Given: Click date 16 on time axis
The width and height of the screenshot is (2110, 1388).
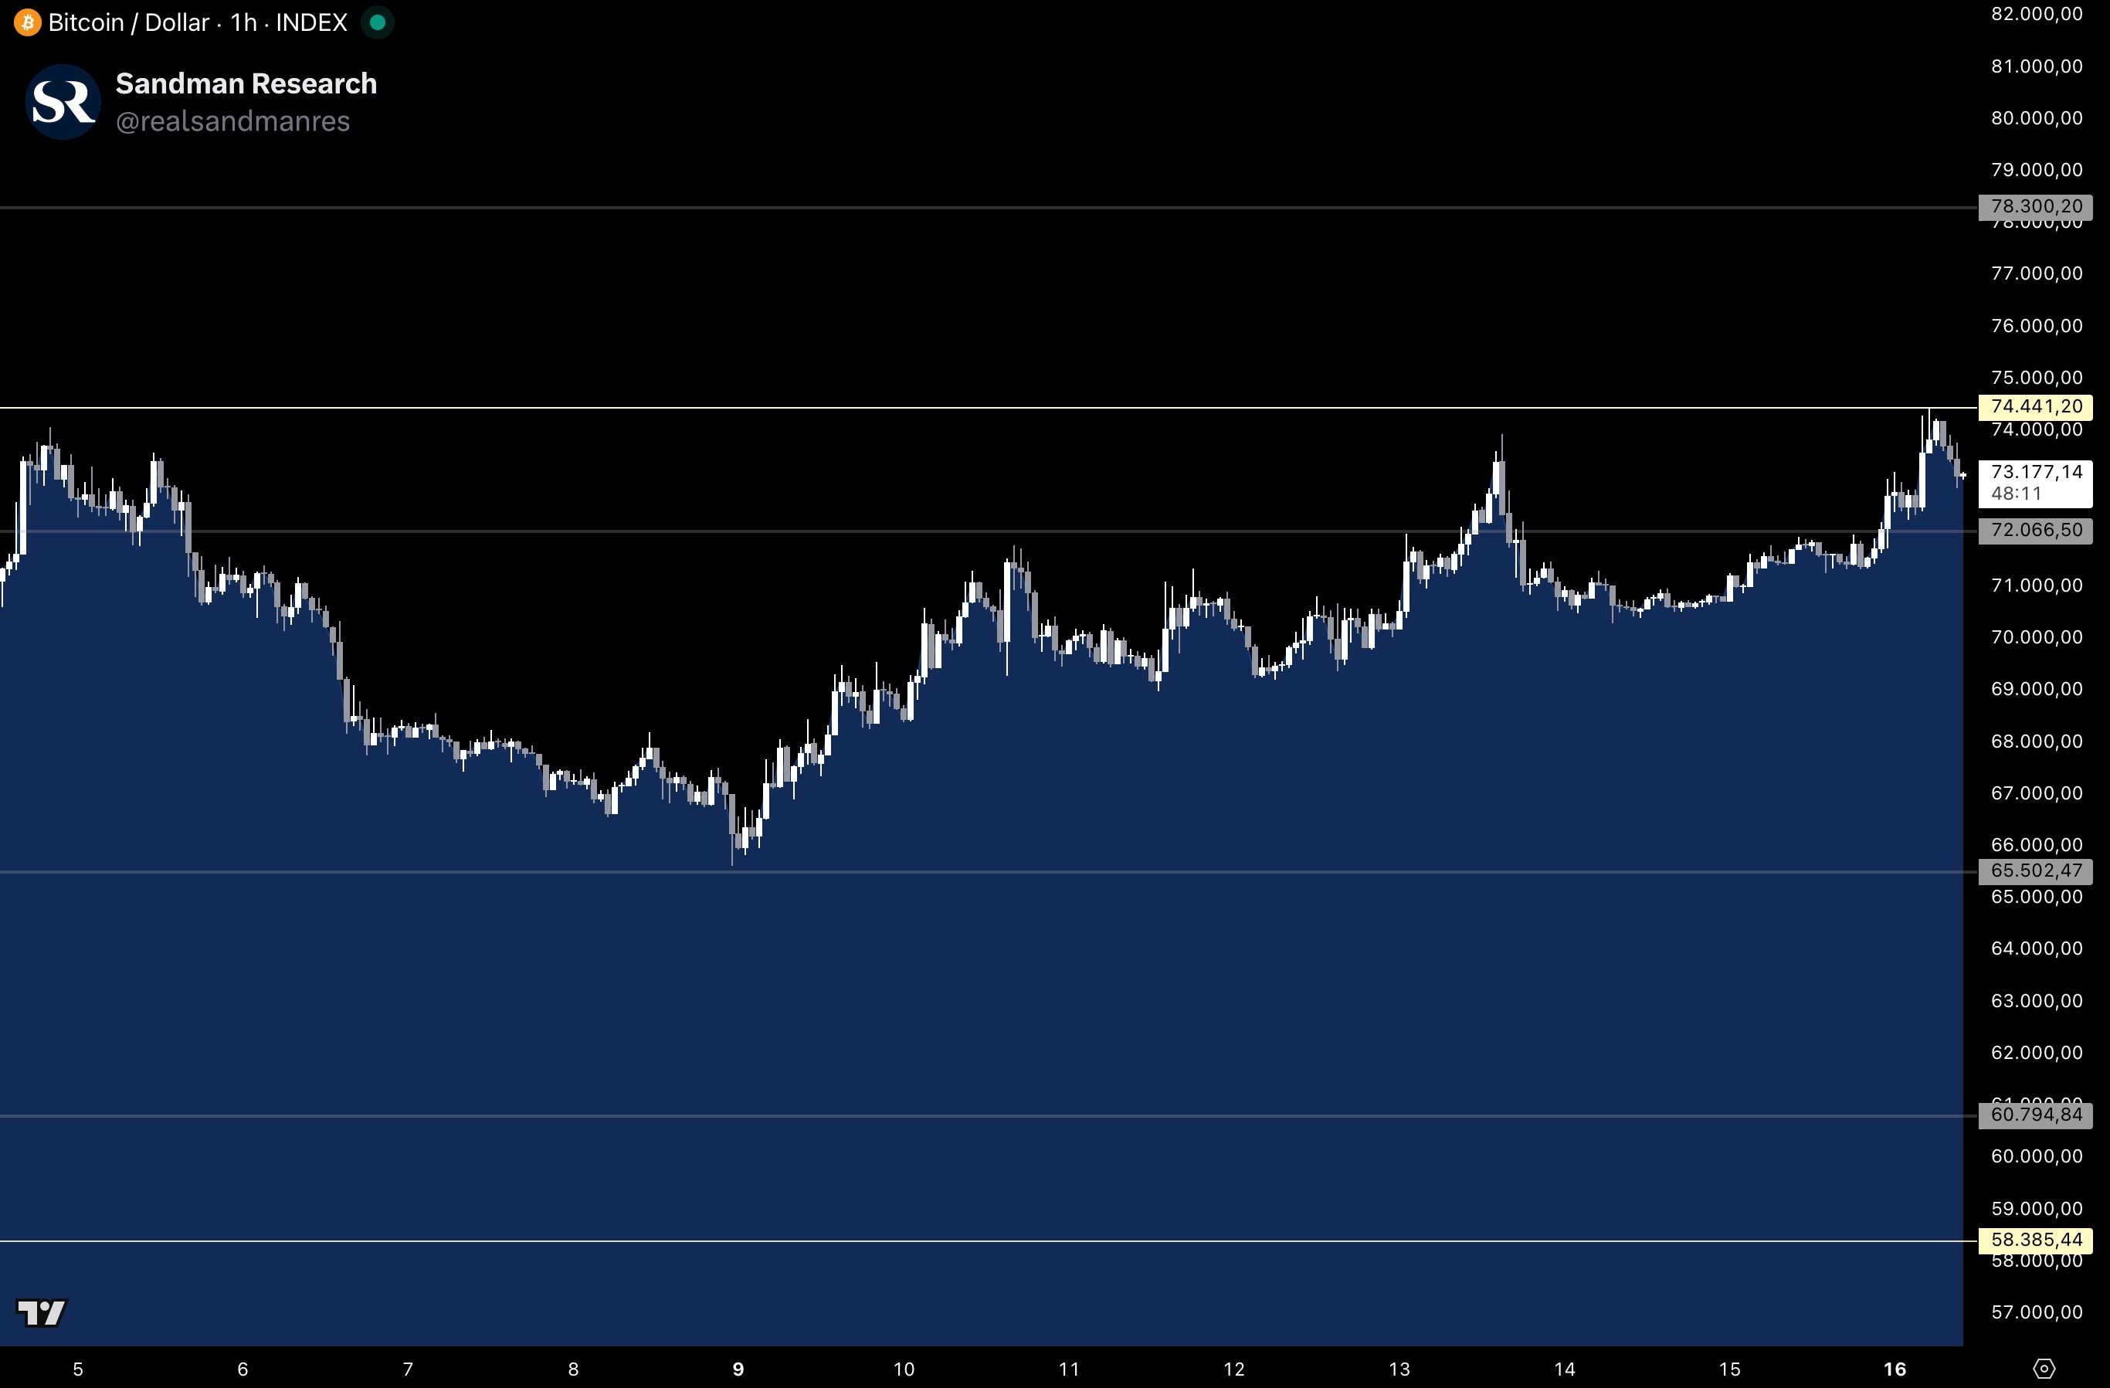Looking at the screenshot, I should coord(1894,1369).
